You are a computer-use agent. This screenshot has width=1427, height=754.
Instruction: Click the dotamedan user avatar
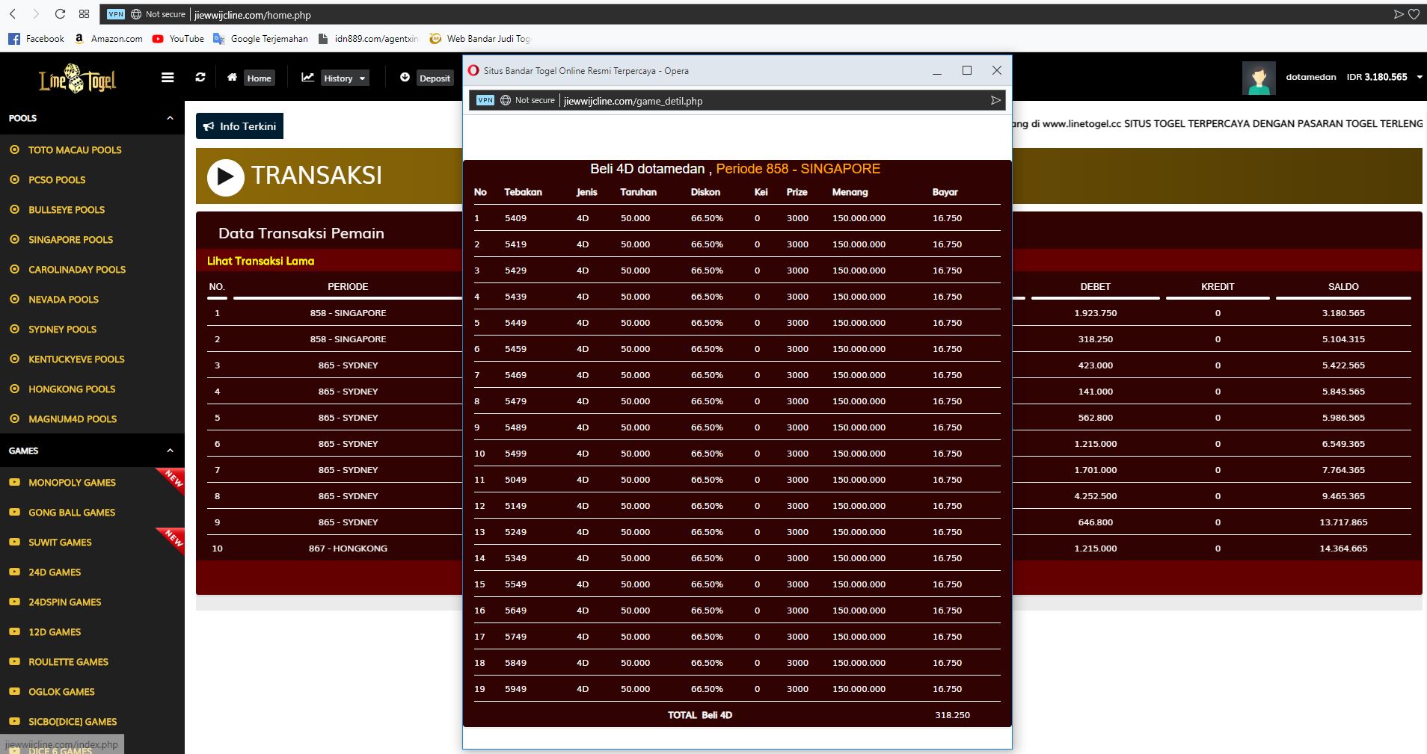(1258, 78)
